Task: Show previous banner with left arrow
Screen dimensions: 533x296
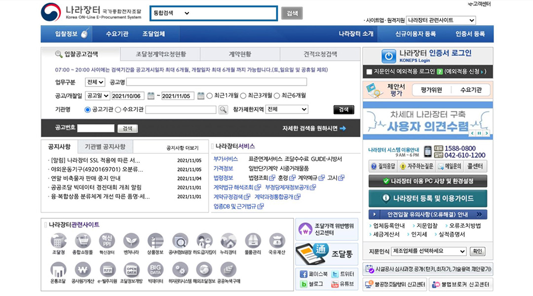Action: click(472, 133)
